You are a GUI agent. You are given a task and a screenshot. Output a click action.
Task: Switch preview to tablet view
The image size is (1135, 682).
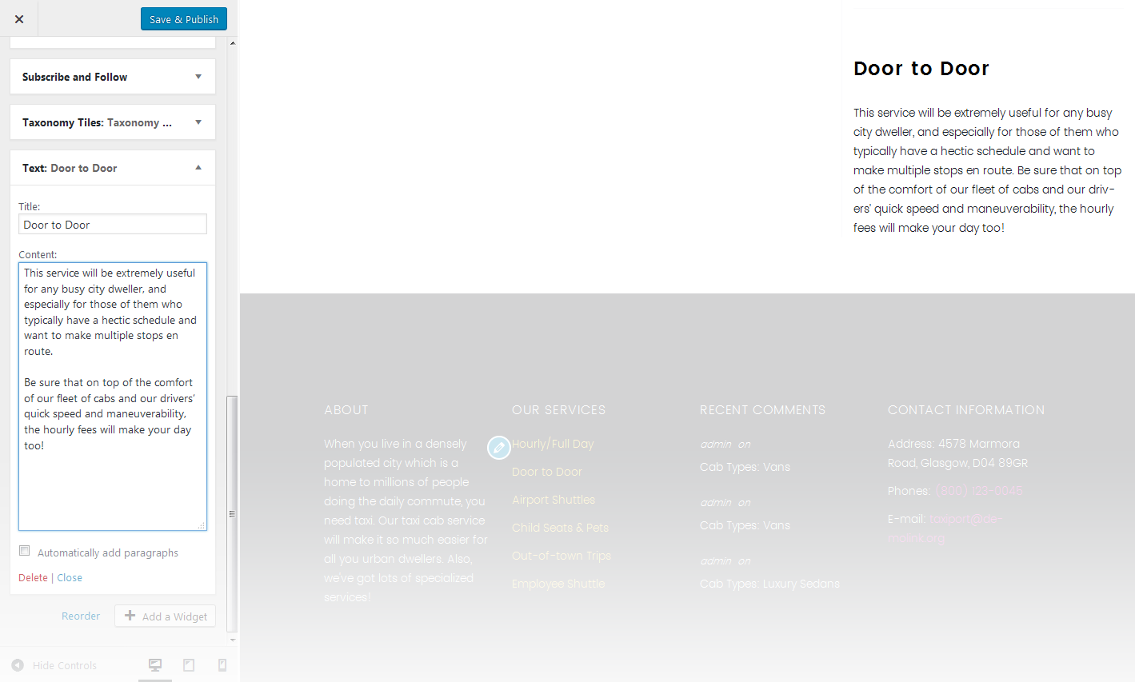coord(189,664)
